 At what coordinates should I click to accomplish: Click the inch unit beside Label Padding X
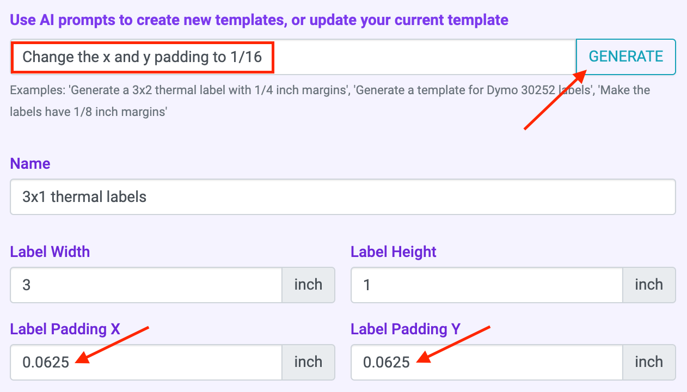click(308, 362)
